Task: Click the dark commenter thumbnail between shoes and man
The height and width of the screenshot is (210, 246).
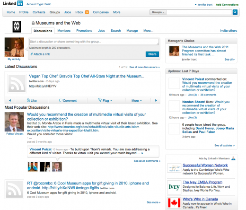Action: (45, 166)
